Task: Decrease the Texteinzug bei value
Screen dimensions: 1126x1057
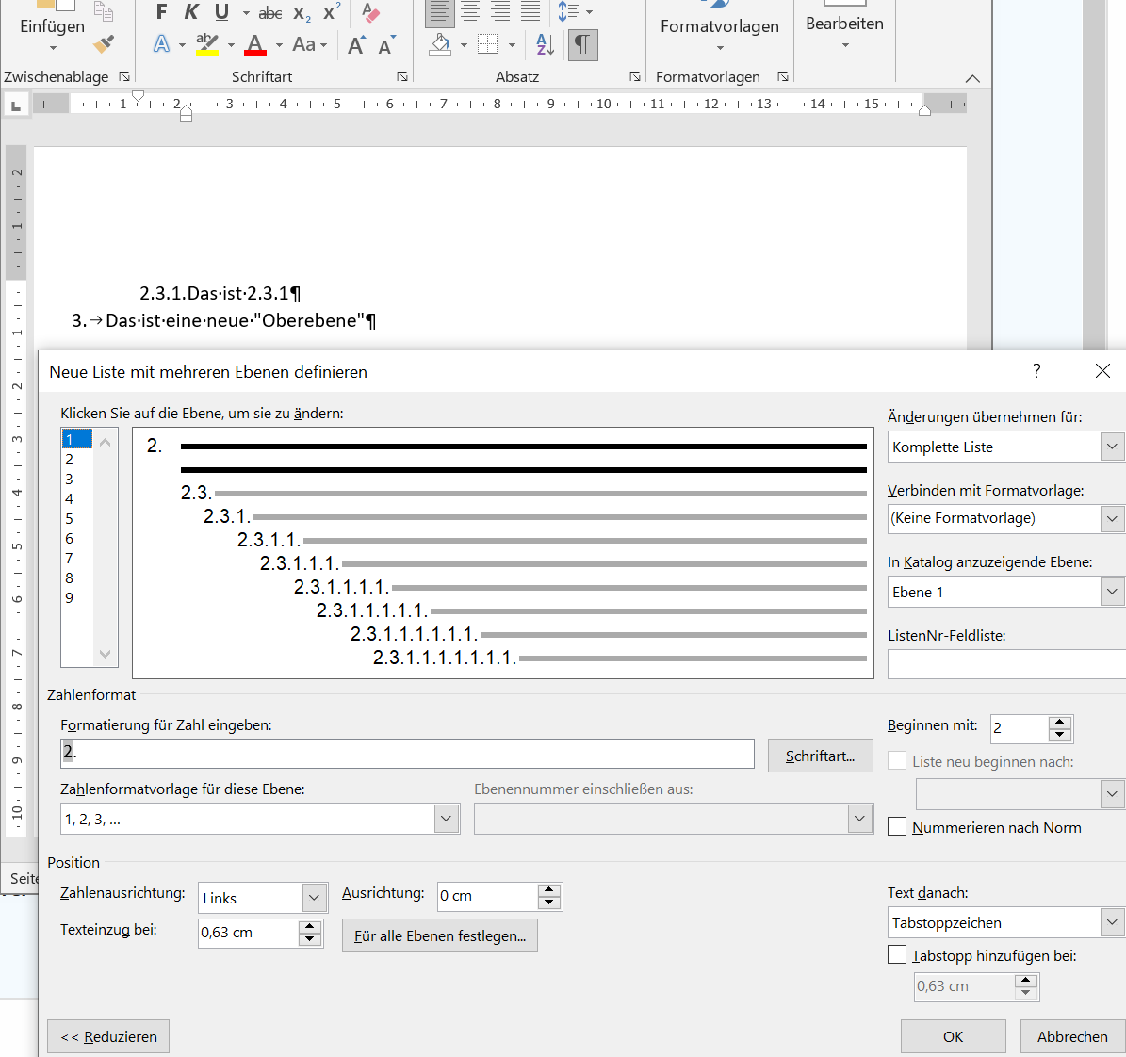Action: click(310, 939)
